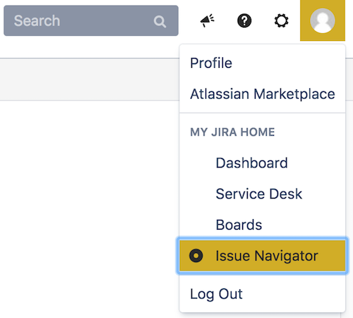Click the megaphone feedback icon
Viewport: 353px width, 318px height.
207,20
